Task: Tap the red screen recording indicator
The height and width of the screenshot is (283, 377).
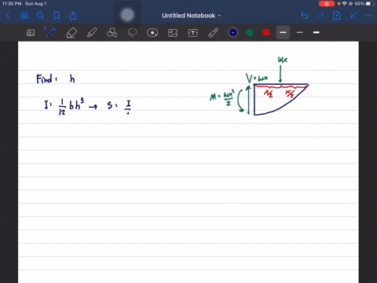Action: click(x=327, y=4)
